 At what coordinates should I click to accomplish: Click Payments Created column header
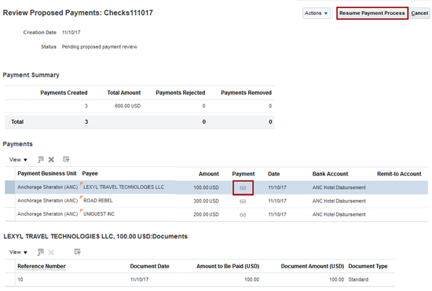64,93
